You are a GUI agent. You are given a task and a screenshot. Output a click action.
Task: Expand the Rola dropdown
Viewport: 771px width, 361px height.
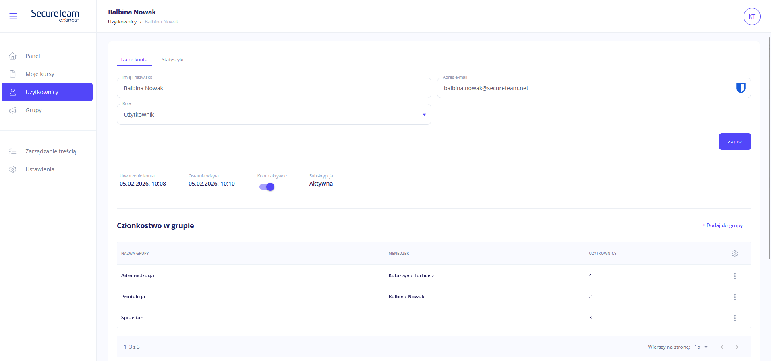pyautogui.click(x=424, y=115)
